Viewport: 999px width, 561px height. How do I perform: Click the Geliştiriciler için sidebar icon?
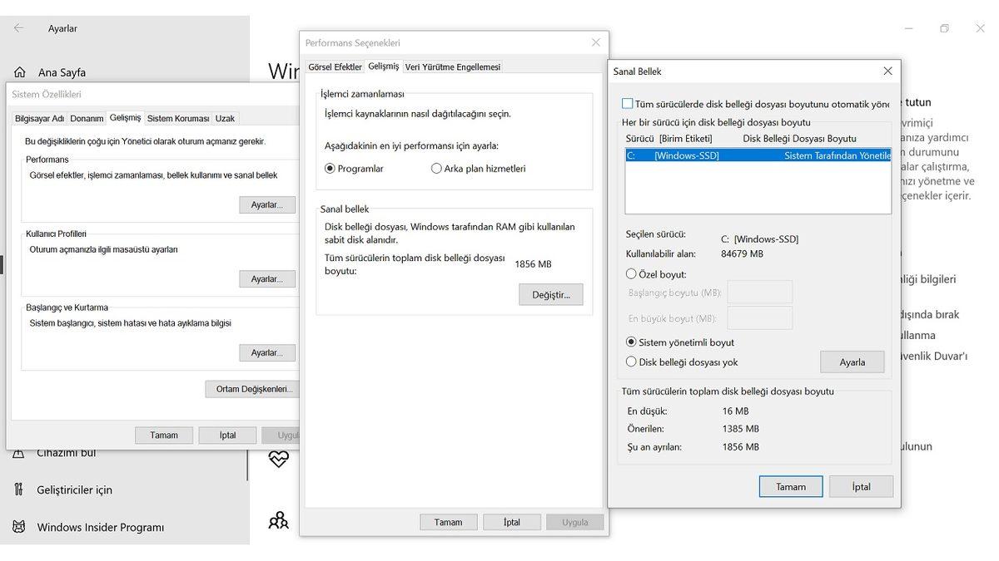click(18, 490)
